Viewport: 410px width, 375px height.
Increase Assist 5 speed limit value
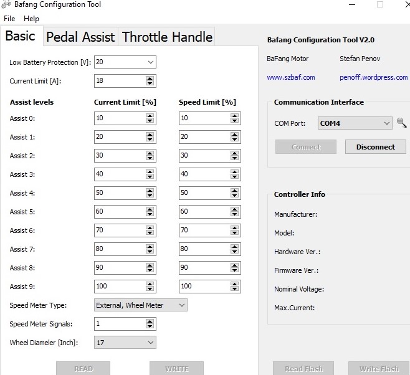pos(235,209)
